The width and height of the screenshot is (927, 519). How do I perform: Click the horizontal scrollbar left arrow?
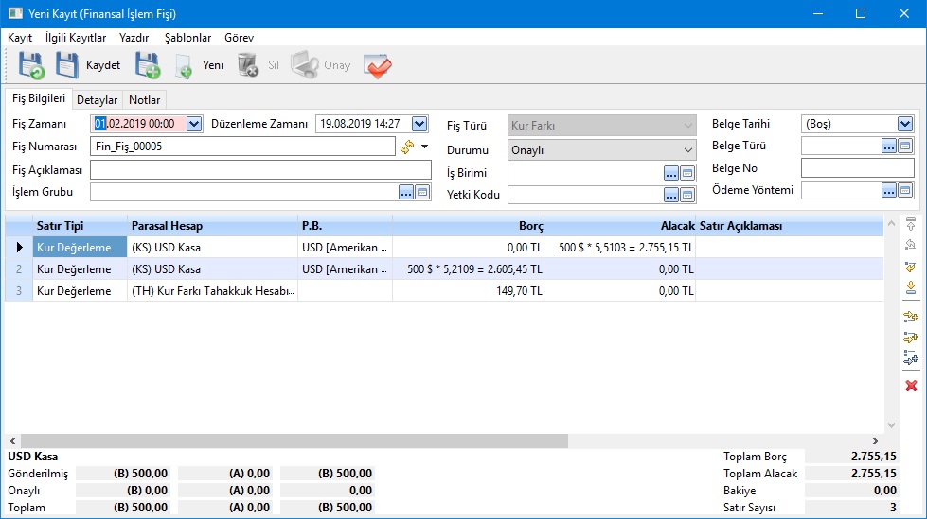click(x=12, y=441)
